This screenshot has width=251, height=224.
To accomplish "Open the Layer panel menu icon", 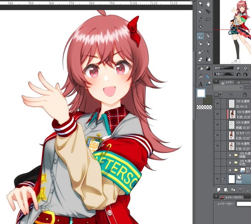I will pos(216,82).
